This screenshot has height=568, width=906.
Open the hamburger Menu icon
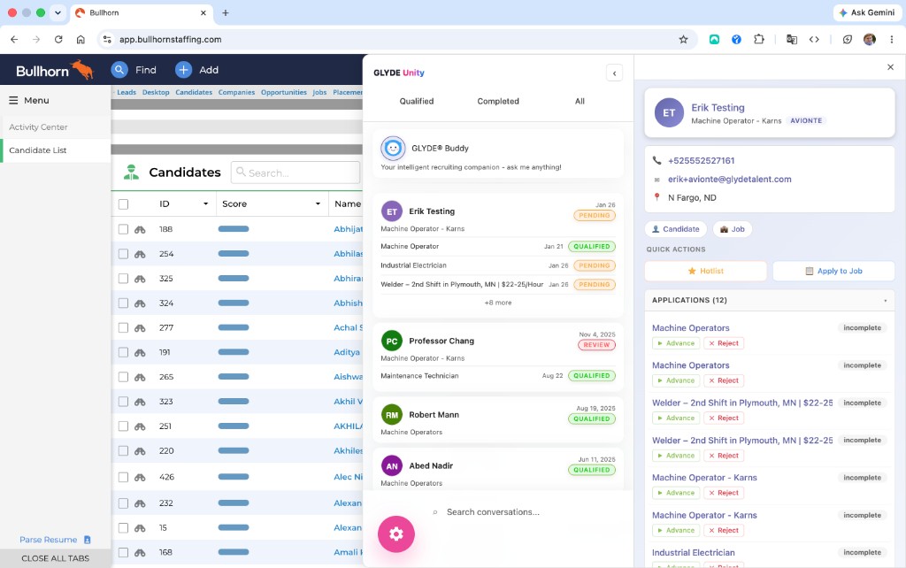tap(13, 101)
